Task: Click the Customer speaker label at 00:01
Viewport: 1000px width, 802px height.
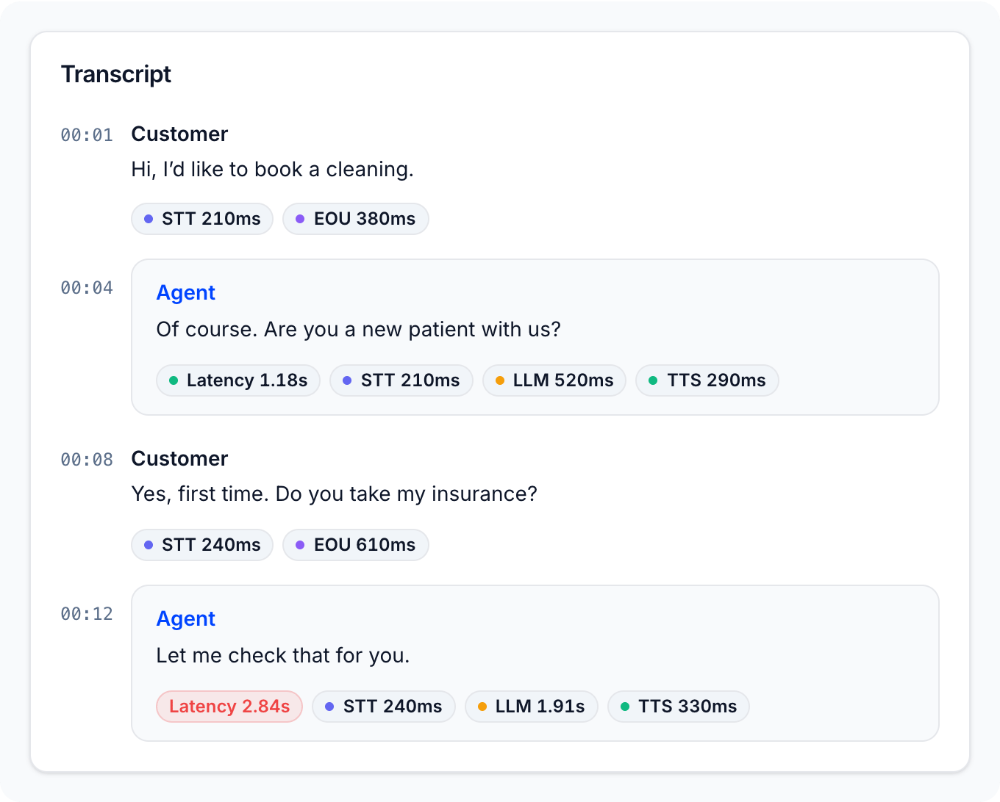Action: click(x=179, y=134)
